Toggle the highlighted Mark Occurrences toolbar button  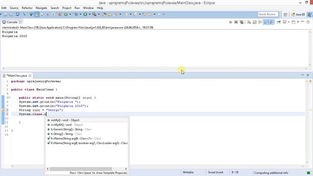pos(37,14)
